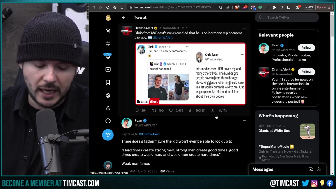
Task: Open DramaAlert tweet more options
Action: tap(244, 28)
